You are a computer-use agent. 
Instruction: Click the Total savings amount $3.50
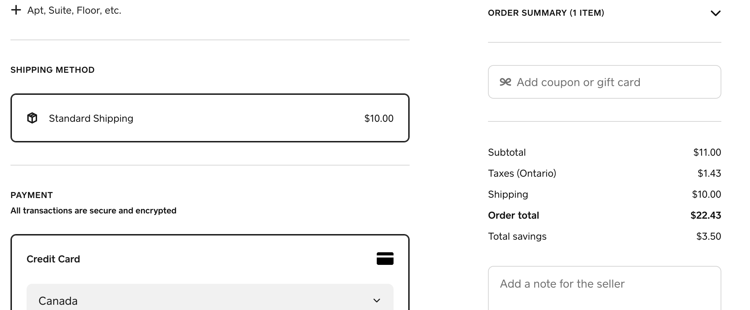708,236
